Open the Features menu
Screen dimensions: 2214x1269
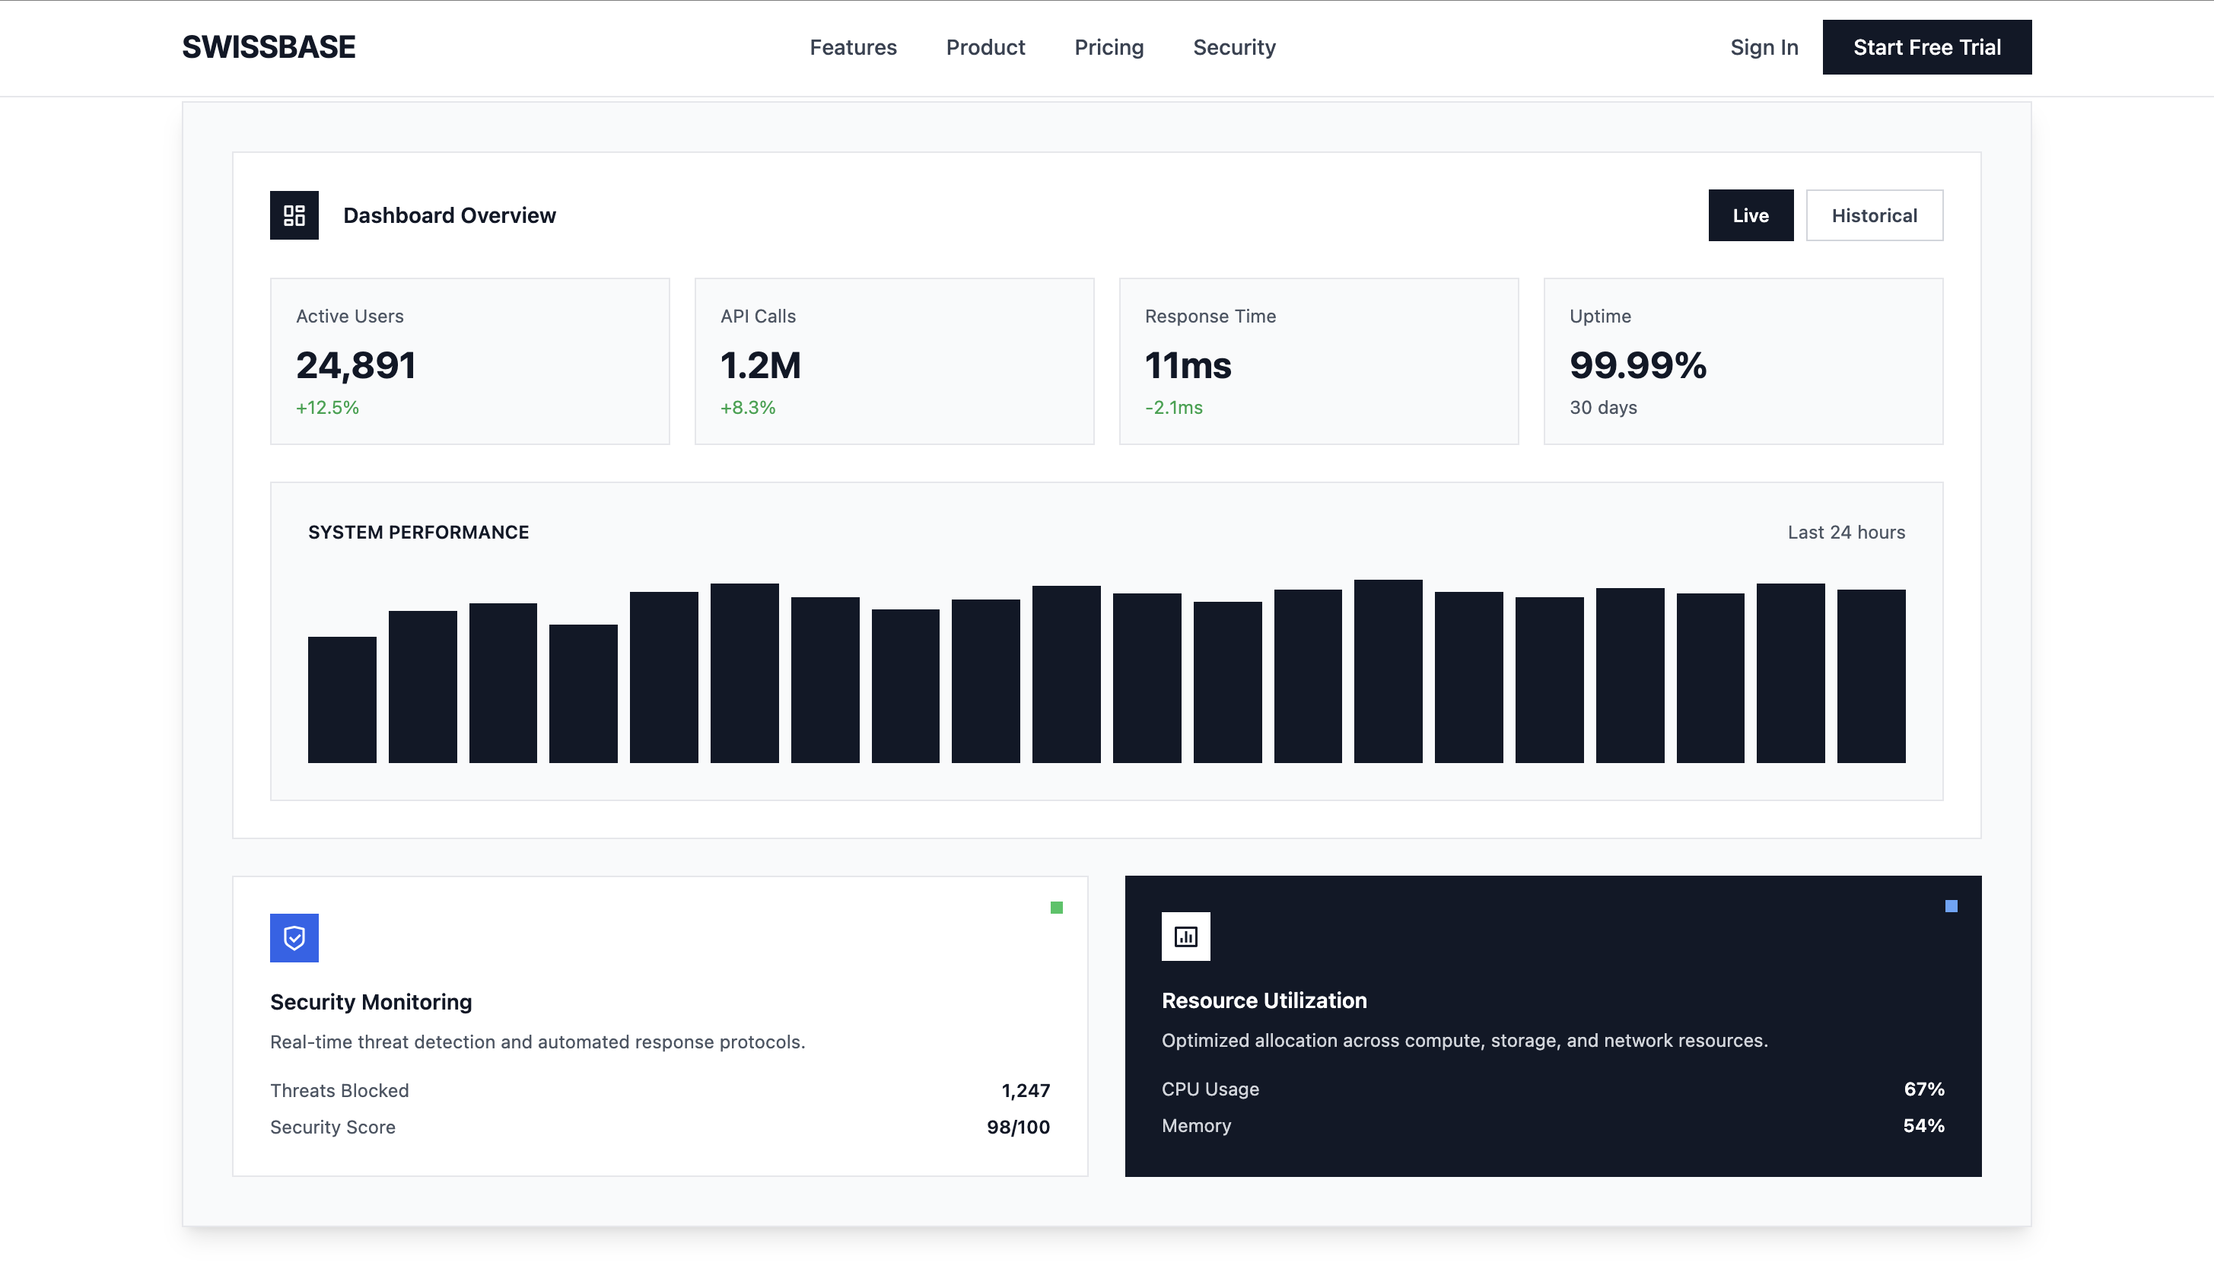[x=853, y=47]
